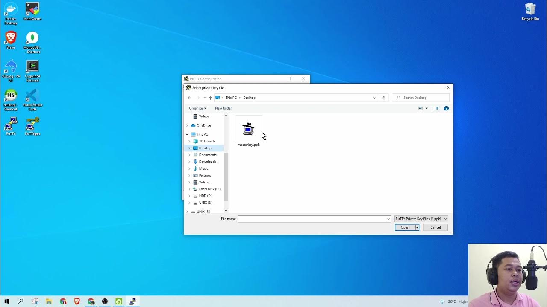
Task: Open SQLyog 64 bit desktop icon
Action: 11,71
